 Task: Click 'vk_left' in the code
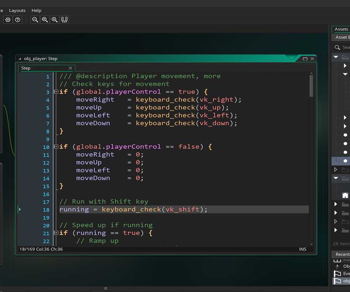(214, 115)
